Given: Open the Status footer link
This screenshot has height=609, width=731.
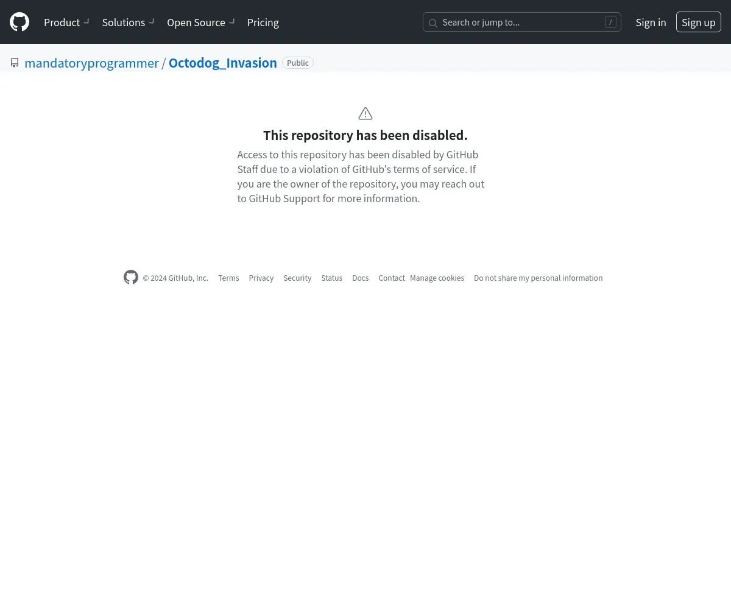Looking at the screenshot, I should click(x=332, y=278).
